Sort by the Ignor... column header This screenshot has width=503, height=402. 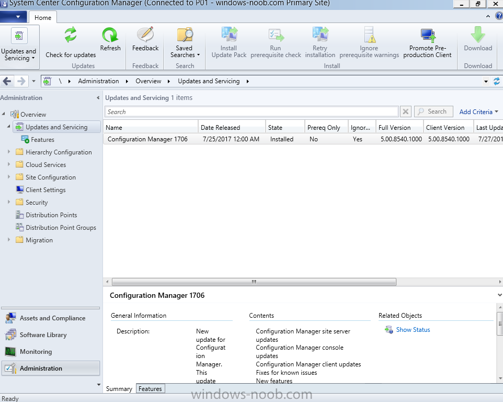coord(362,128)
